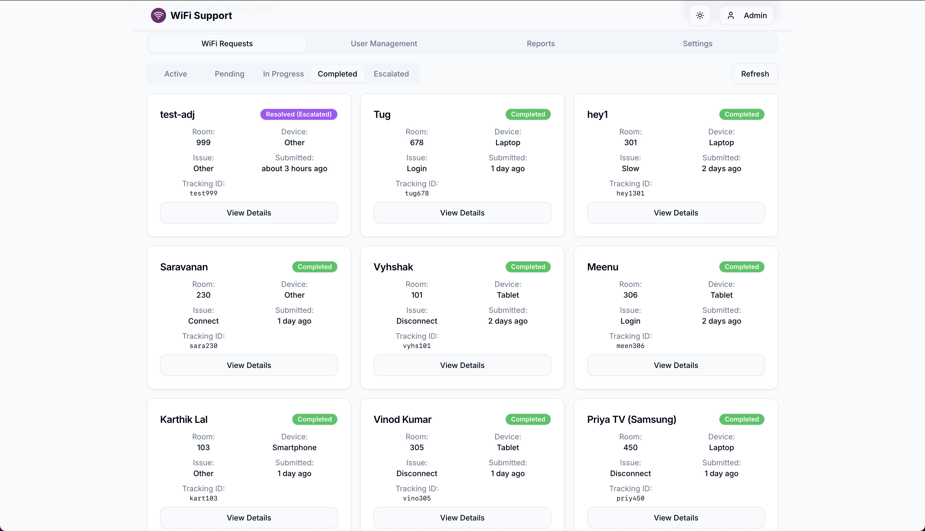Open View Details for Tug
The height and width of the screenshot is (531, 925).
coord(462,213)
